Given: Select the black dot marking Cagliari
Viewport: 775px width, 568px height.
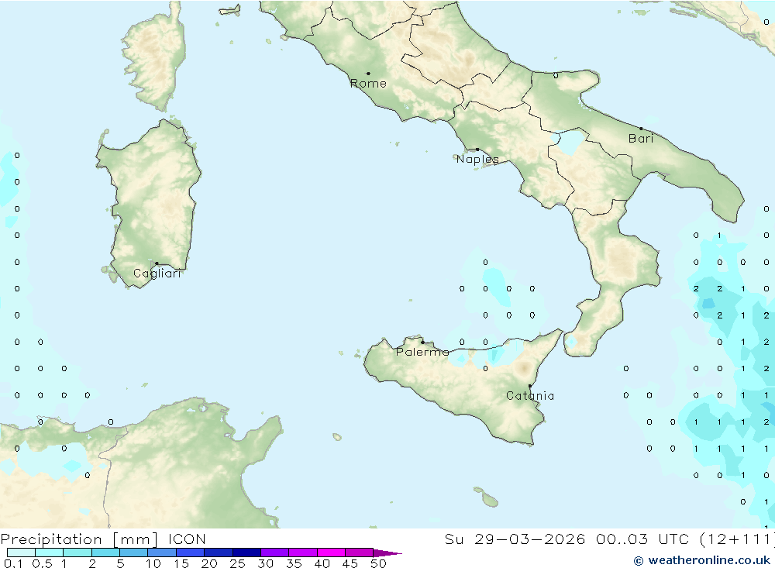Looking at the screenshot, I should pyautogui.click(x=157, y=263).
